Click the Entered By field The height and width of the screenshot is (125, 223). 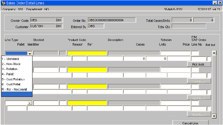pos(96,26)
